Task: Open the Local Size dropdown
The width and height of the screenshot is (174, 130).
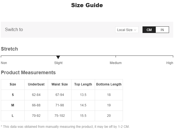Action: coord(126,30)
